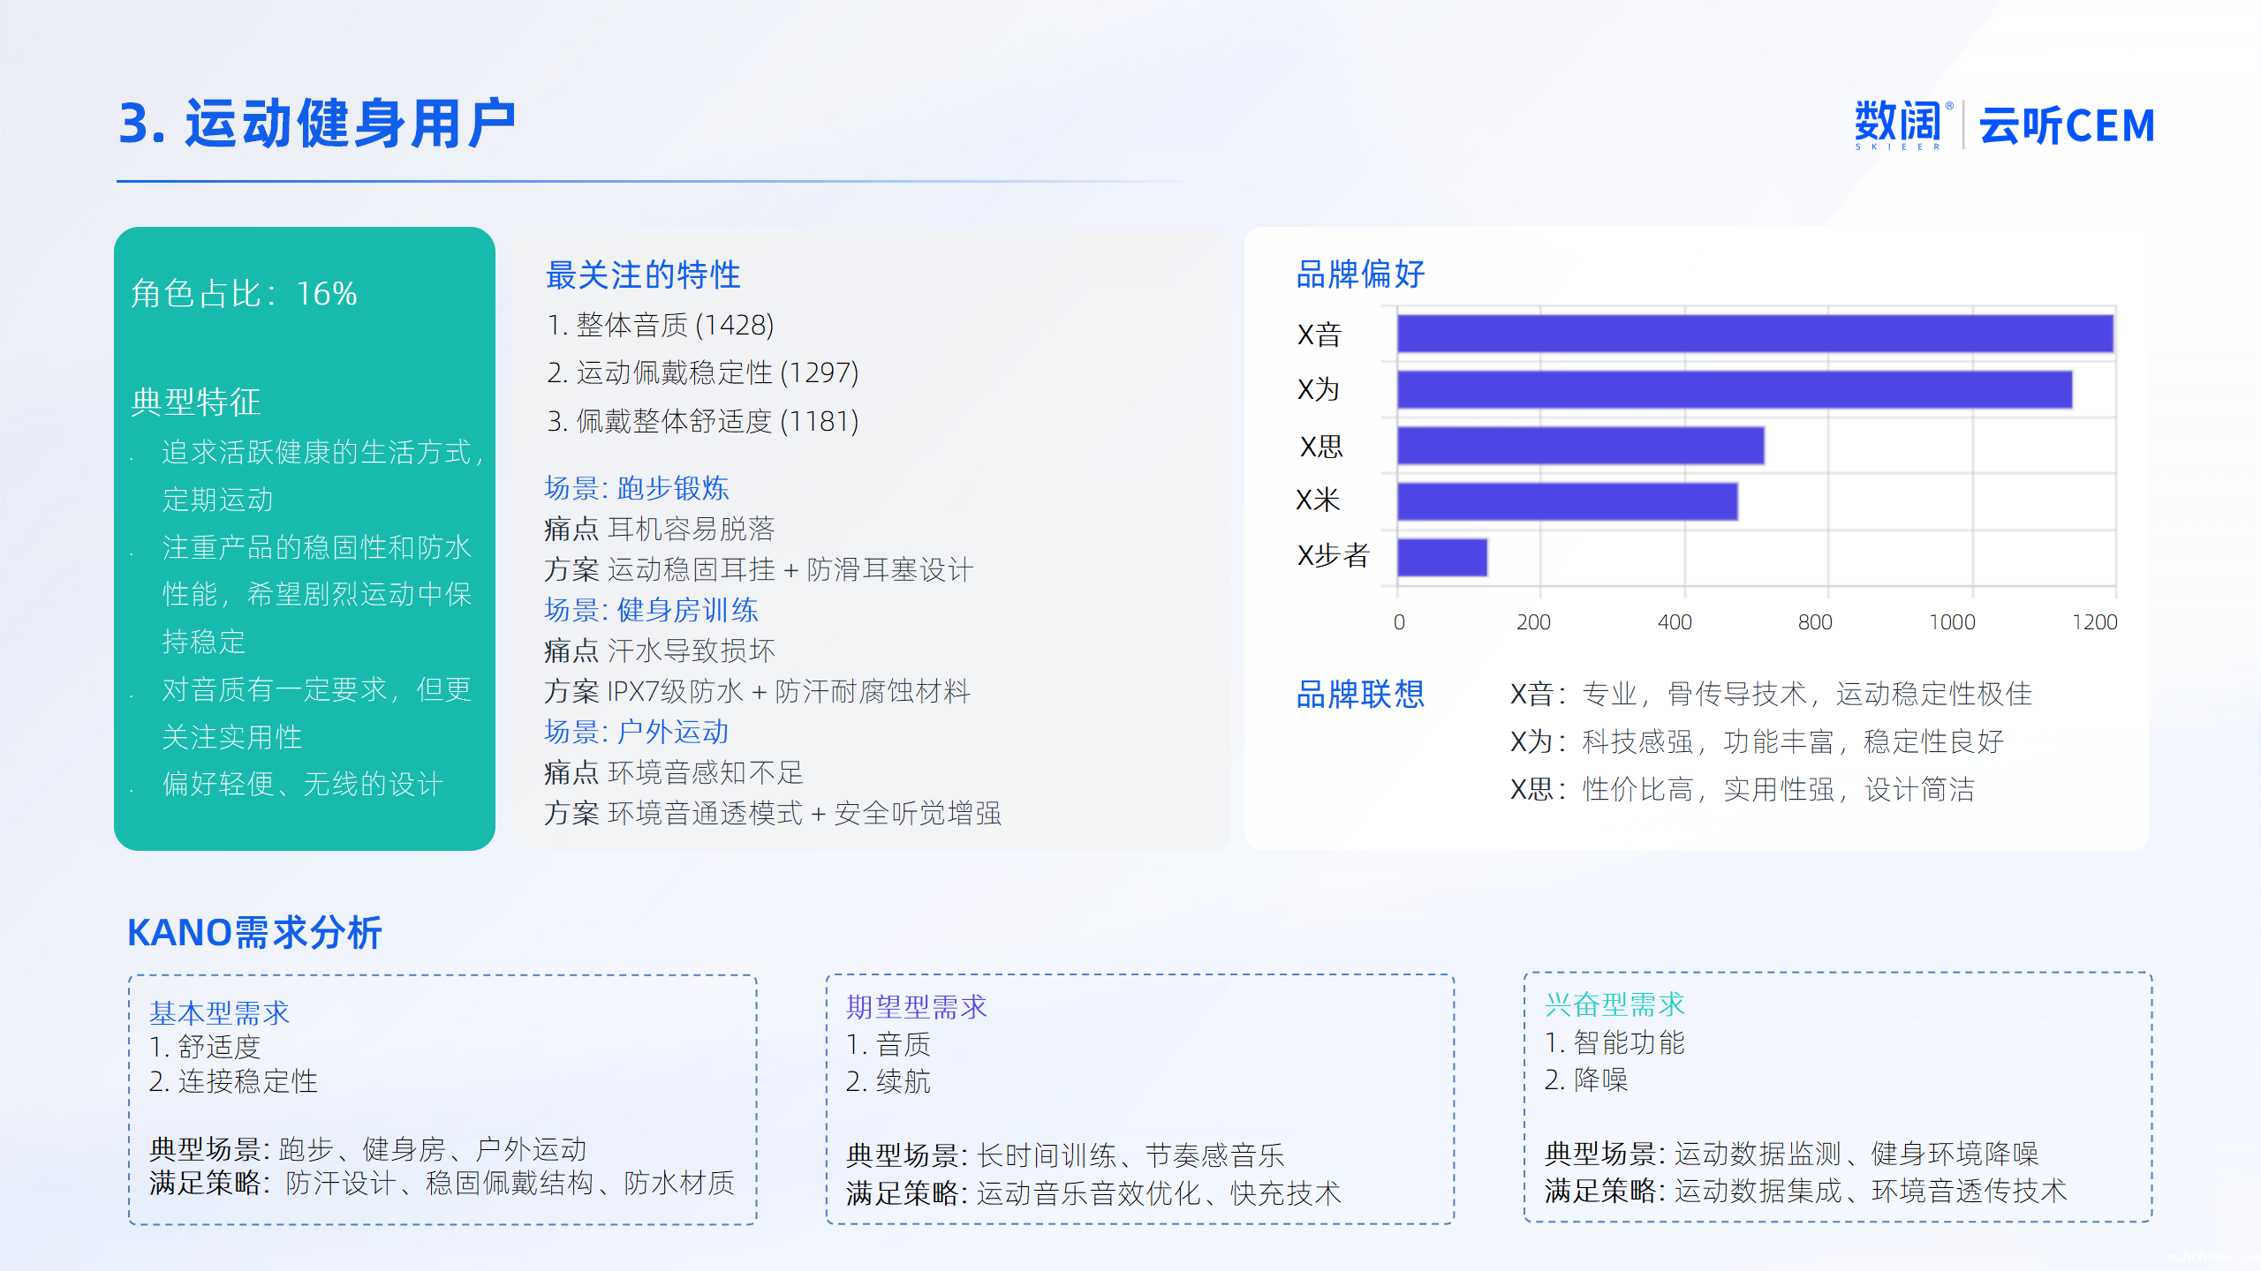Click the X音 bar in chart

(1754, 334)
